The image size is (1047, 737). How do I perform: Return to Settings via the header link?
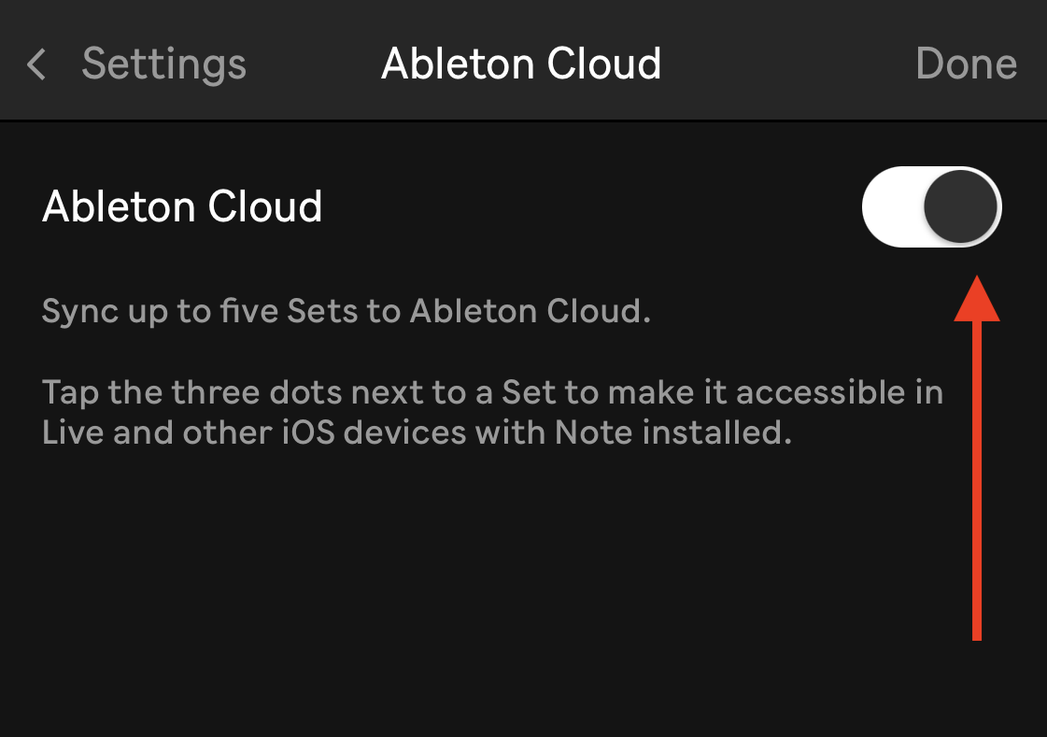[164, 64]
